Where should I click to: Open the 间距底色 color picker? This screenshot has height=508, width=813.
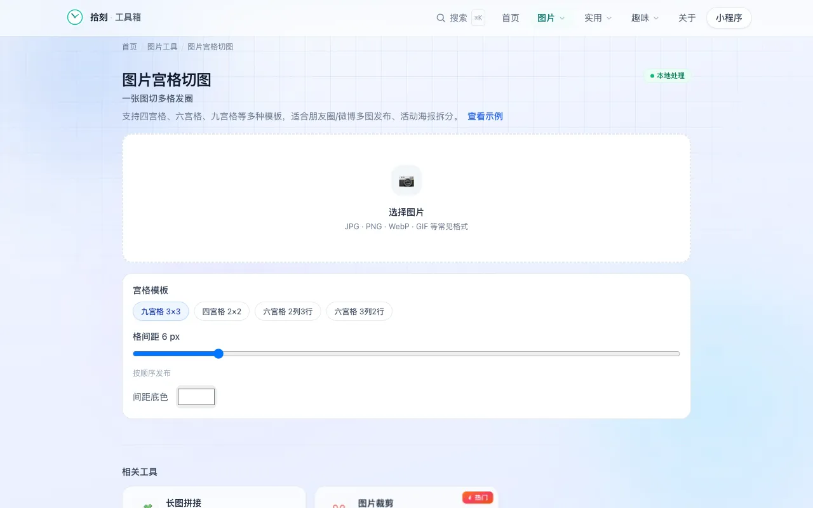tap(196, 397)
